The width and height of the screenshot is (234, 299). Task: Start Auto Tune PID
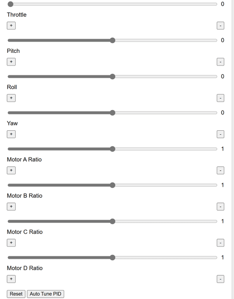pos(45,294)
